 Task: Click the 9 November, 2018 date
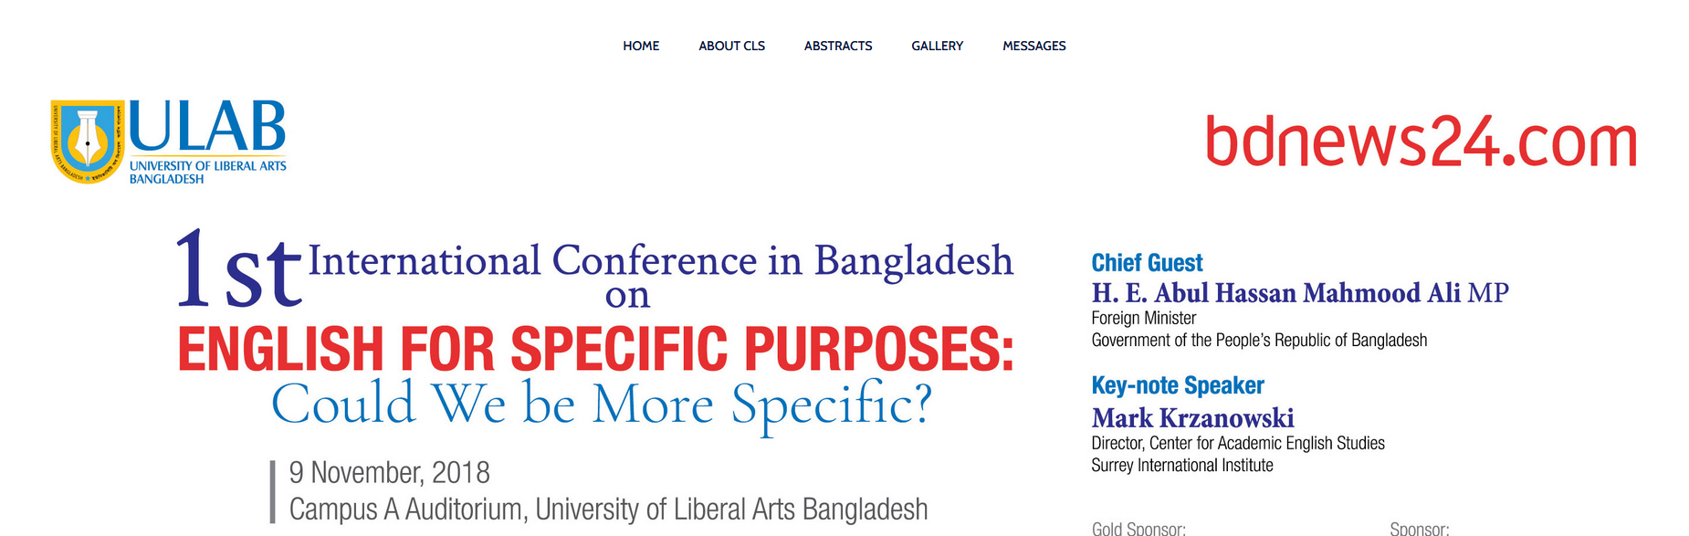[389, 473]
